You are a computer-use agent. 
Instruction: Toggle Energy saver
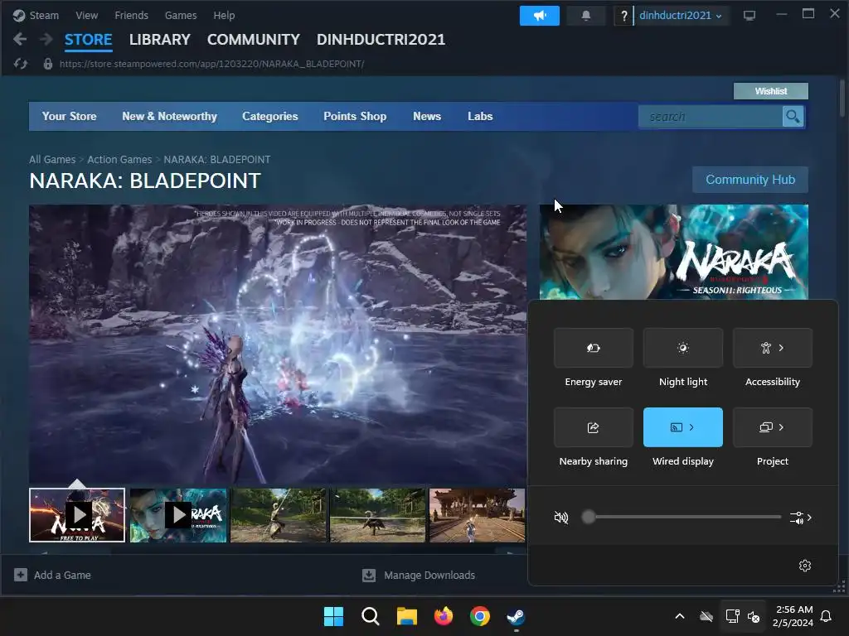594,348
